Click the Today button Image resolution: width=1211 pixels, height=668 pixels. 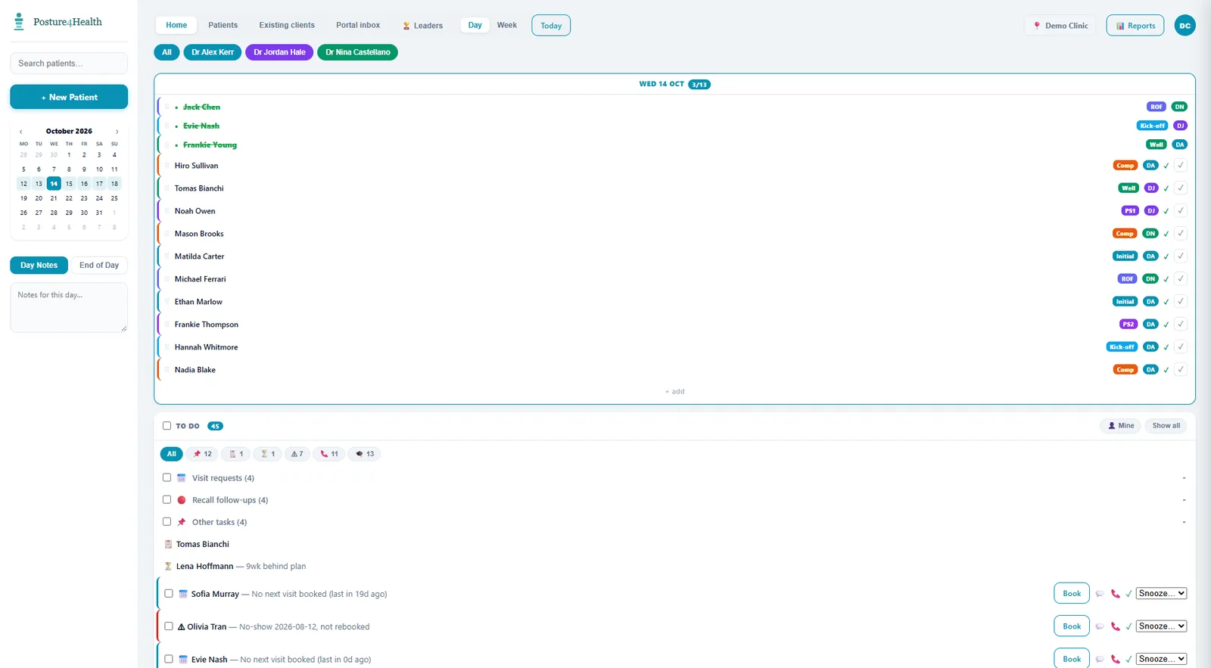click(551, 26)
